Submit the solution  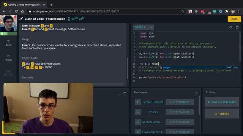(x=222, y=114)
